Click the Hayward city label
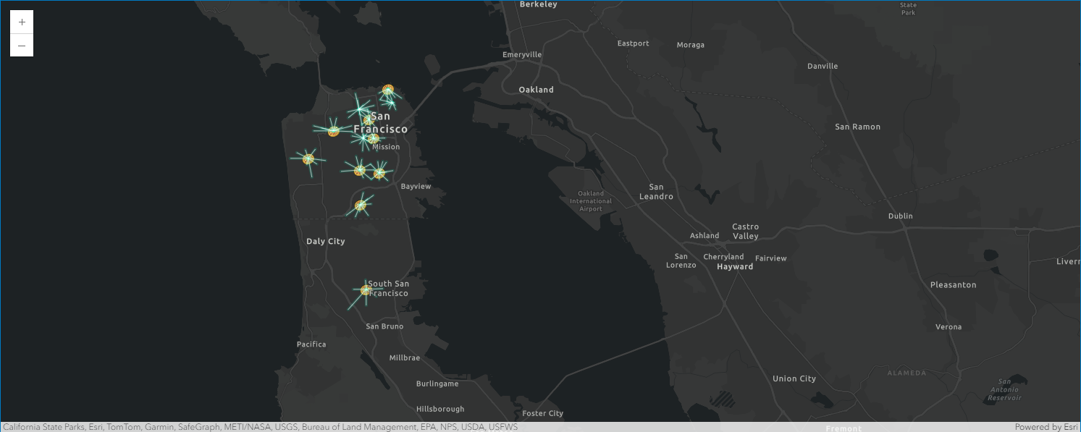 tap(735, 267)
